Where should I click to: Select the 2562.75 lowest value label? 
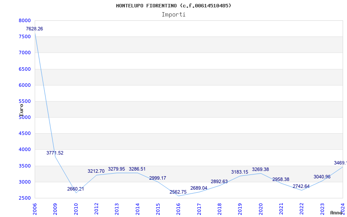pos(178,192)
